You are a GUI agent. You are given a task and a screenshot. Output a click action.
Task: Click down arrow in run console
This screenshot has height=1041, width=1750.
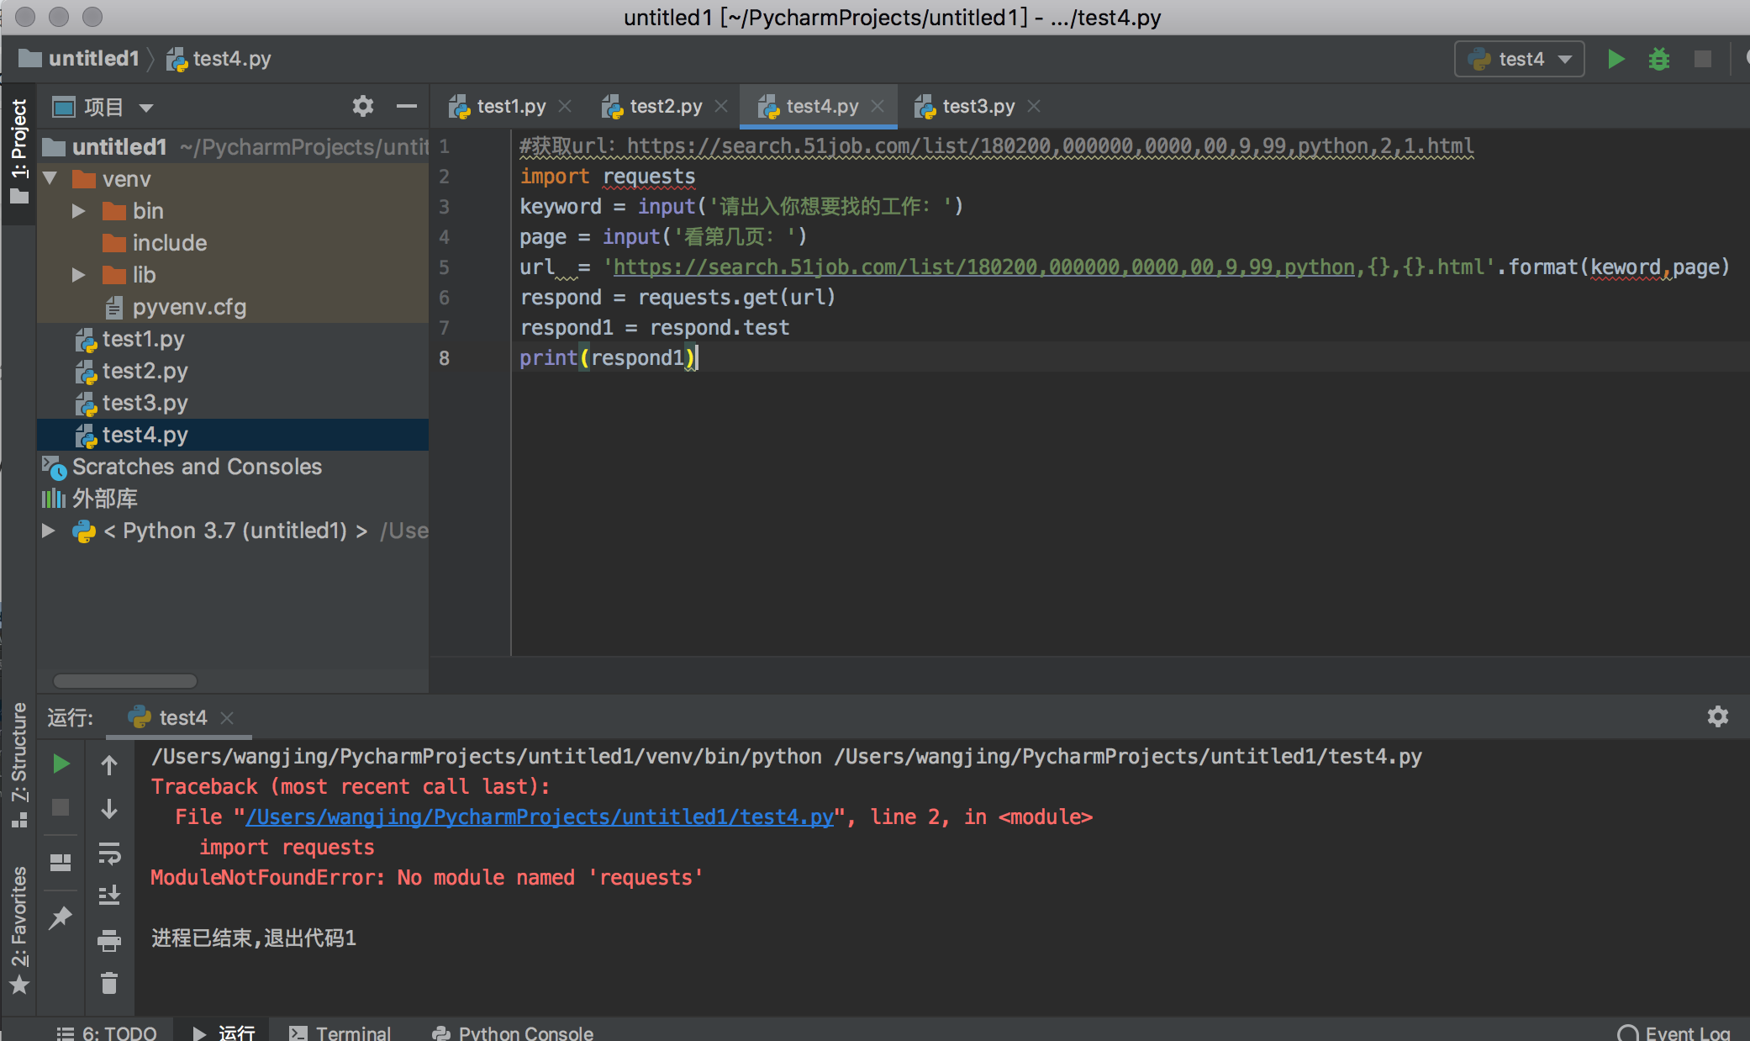tap(109, 809)
